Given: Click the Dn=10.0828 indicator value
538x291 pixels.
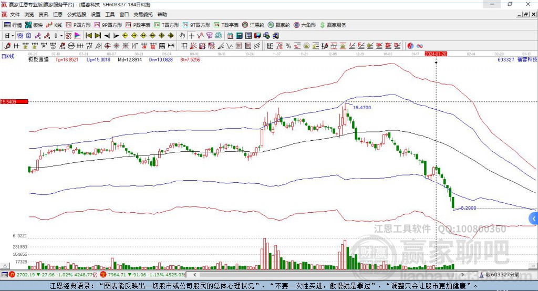Looking at the screenshot, I should pos(161,60).
